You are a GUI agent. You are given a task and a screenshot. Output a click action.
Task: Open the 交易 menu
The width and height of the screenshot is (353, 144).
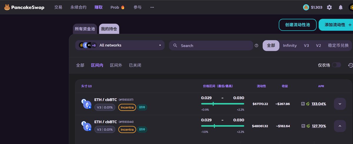click(x=58, y=7)
